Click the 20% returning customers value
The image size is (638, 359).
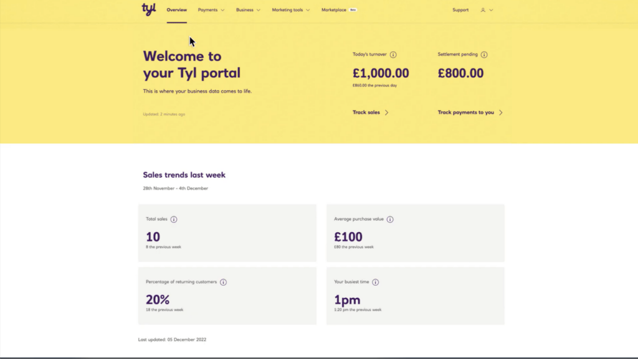coord(158,300)
